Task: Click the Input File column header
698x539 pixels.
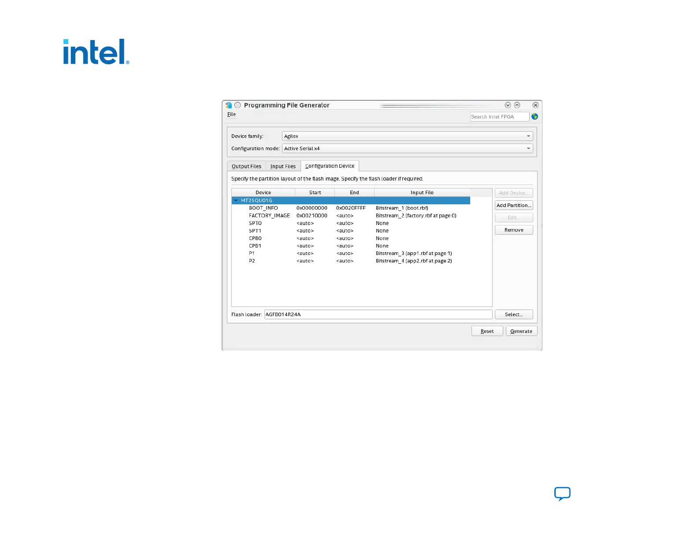Action: [422, 192]
